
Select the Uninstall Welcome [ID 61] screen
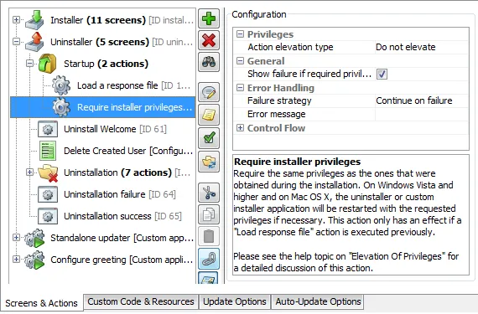coord(115,129)
